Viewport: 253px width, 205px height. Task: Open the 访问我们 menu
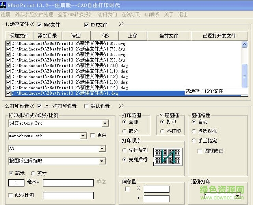pos(108,15)
